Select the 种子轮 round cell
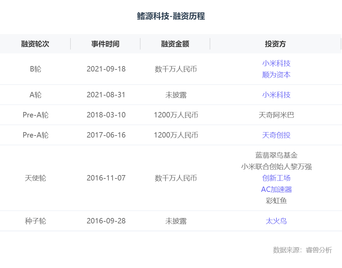 point(35,221)
